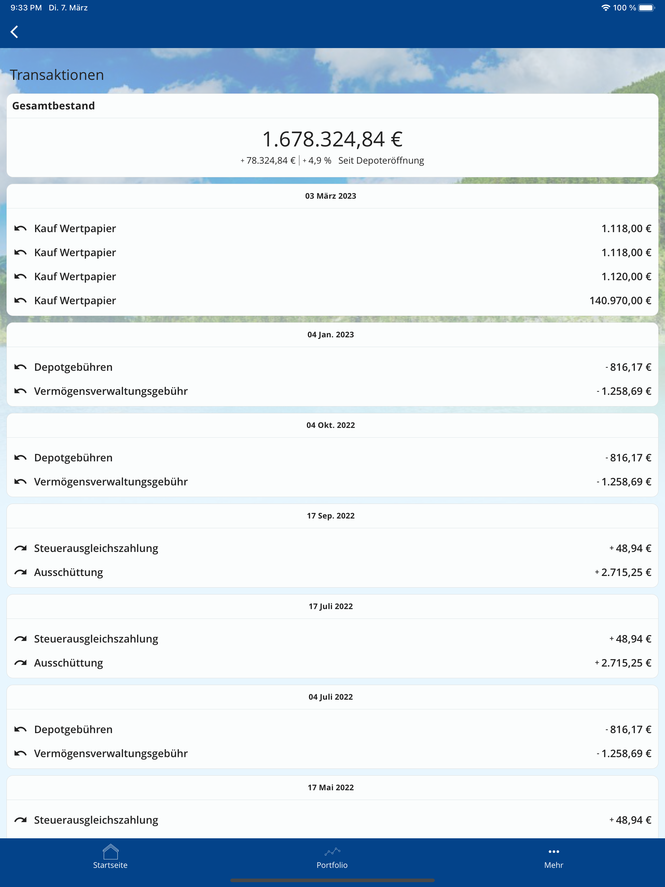Viewport: 665px width, 887px height.
Task: Tap the home indicator bar at bottom
Action: tap(332, 881)
